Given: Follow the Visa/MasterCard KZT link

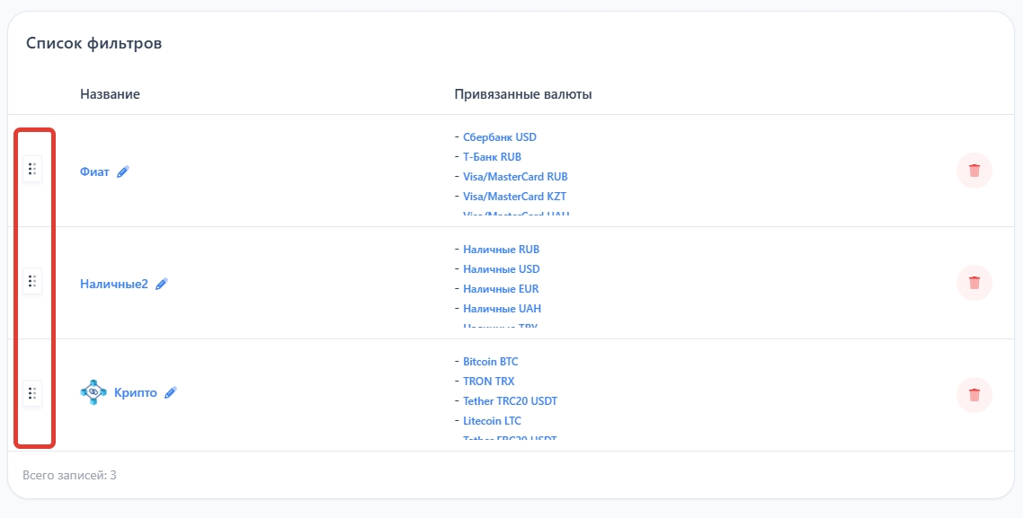Looking at the screenshot, I should click(514, 197).
